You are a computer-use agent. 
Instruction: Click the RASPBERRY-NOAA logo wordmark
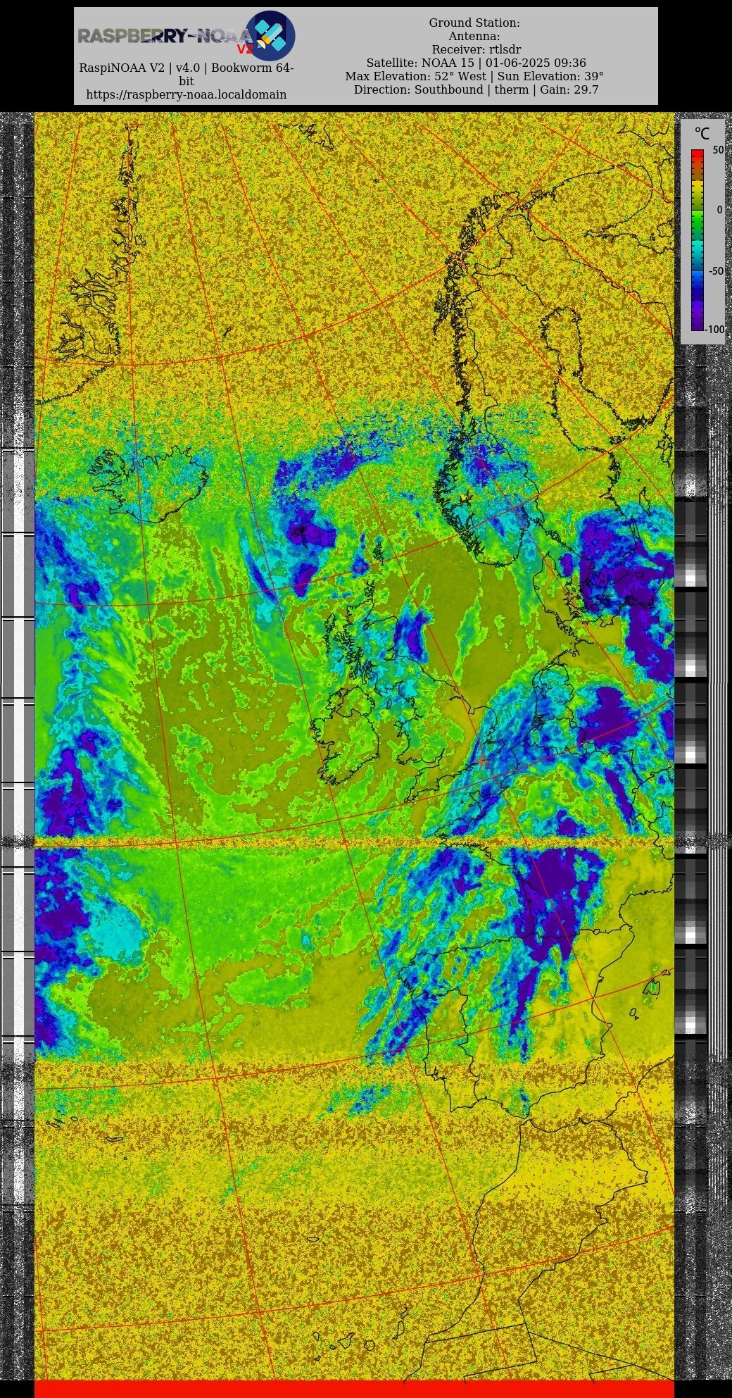pyautogui.click(x=165, y=36)
